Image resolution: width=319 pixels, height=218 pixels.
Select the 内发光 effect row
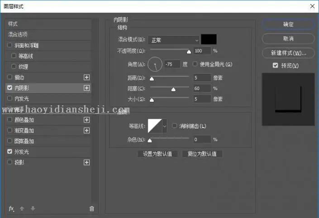coord(48,99)
